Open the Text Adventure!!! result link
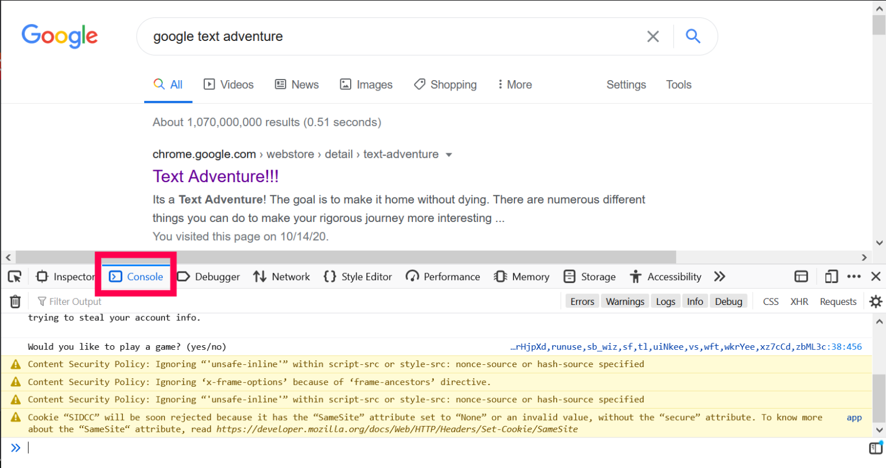The width and height of the screenshot is (886, 468). [216, 176]
